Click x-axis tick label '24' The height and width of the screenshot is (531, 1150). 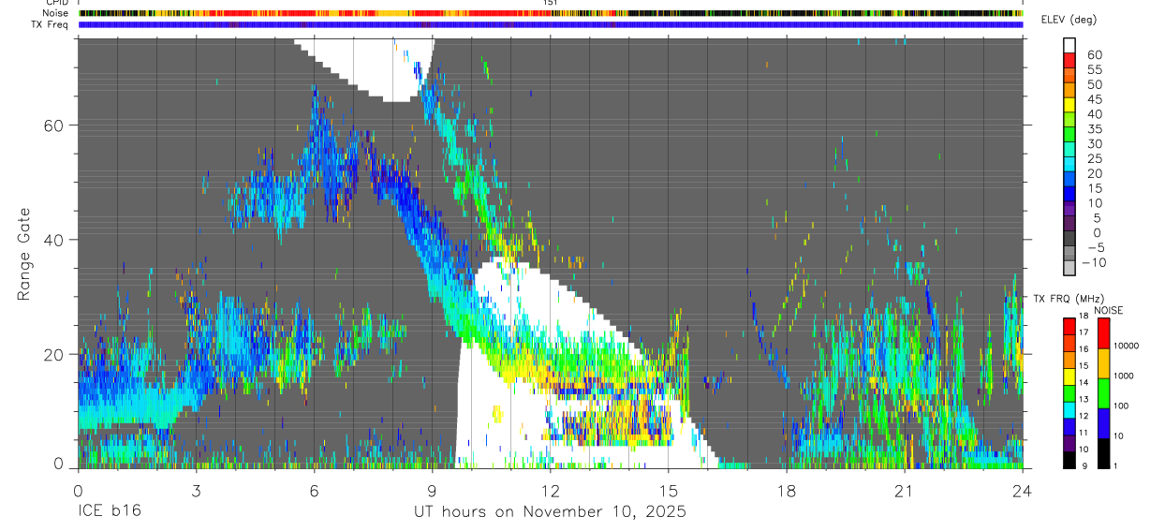(1023, 490)
